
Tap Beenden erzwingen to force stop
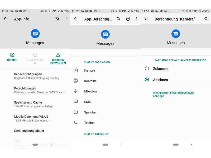[58, 59]
